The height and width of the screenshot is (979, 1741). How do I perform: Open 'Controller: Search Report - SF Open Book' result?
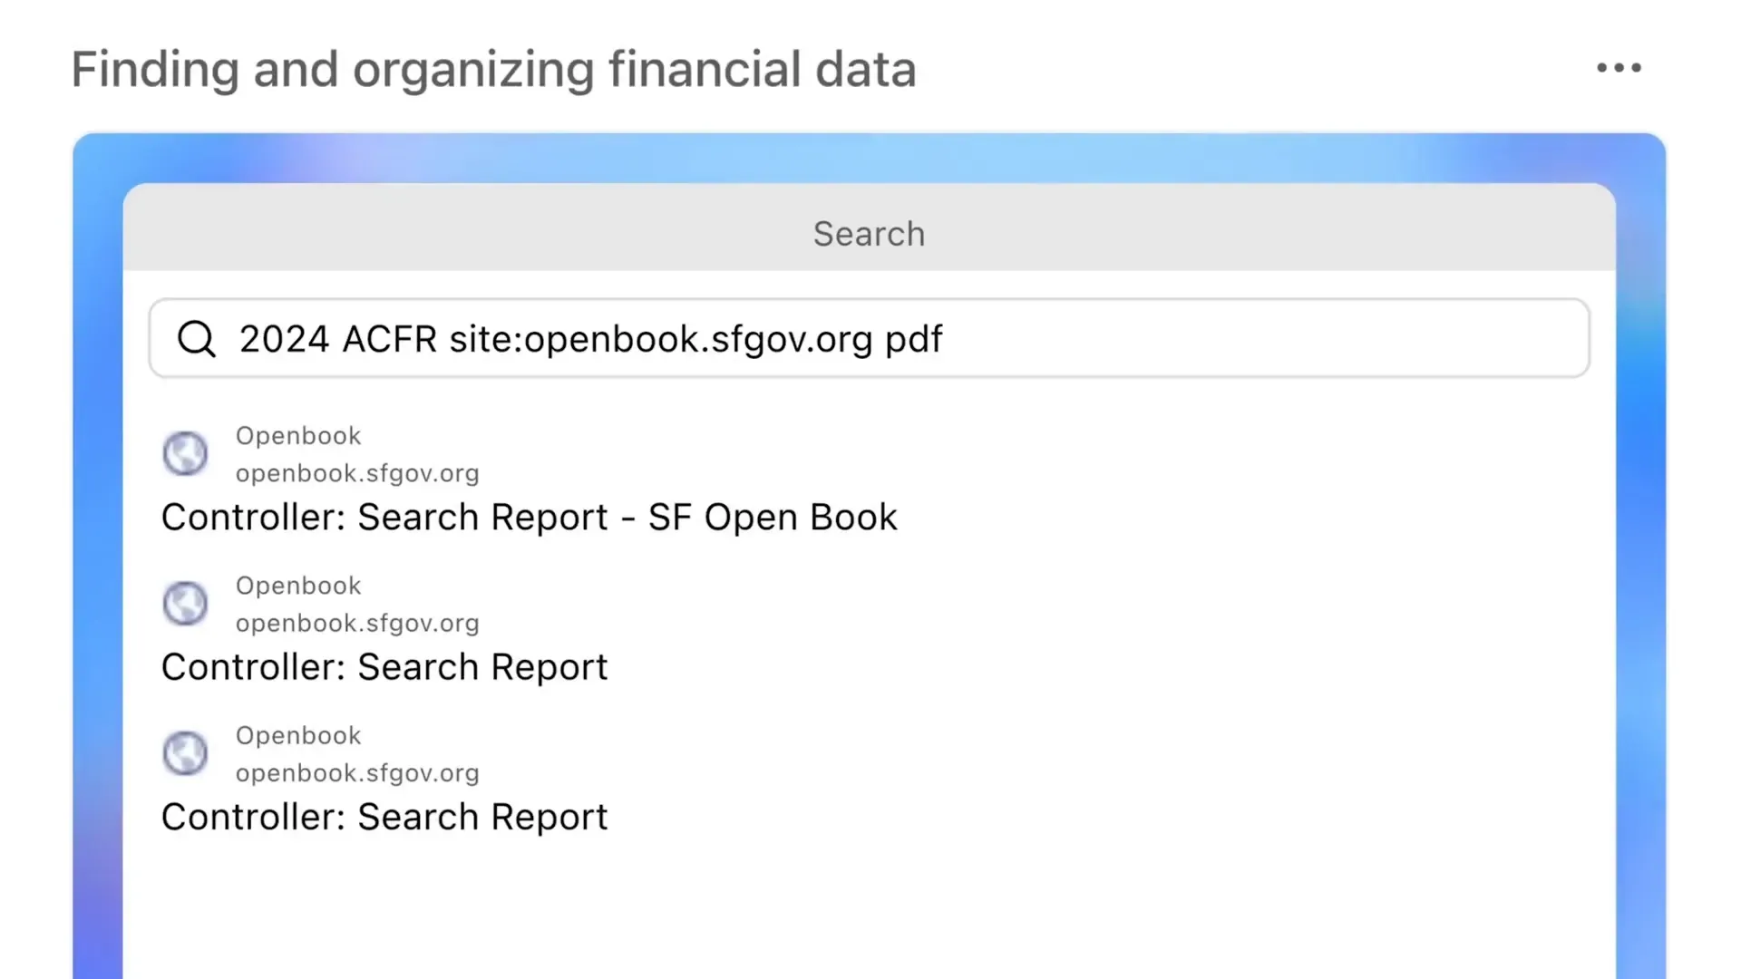[529, 518]
